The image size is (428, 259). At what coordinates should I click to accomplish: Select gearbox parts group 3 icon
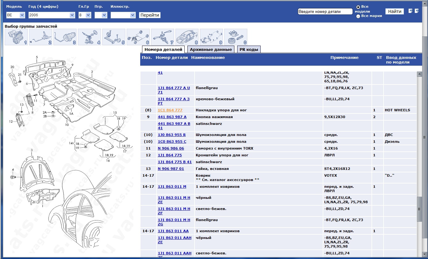[x=65, y=37]
